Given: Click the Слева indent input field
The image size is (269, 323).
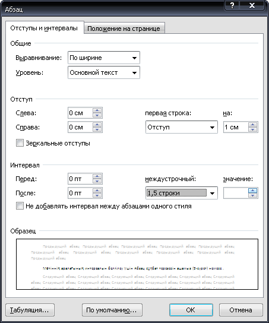Looking at the screenshot, I should pos(80,113).
